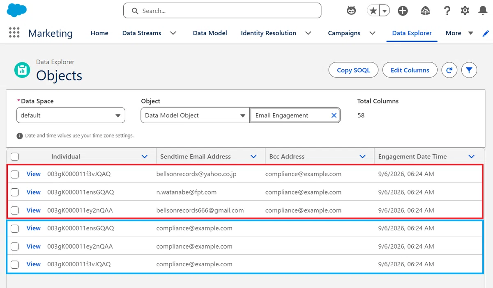Open the App Launcher grid icon
This screenshot has height=288, width=493.
tap(14, 33)
